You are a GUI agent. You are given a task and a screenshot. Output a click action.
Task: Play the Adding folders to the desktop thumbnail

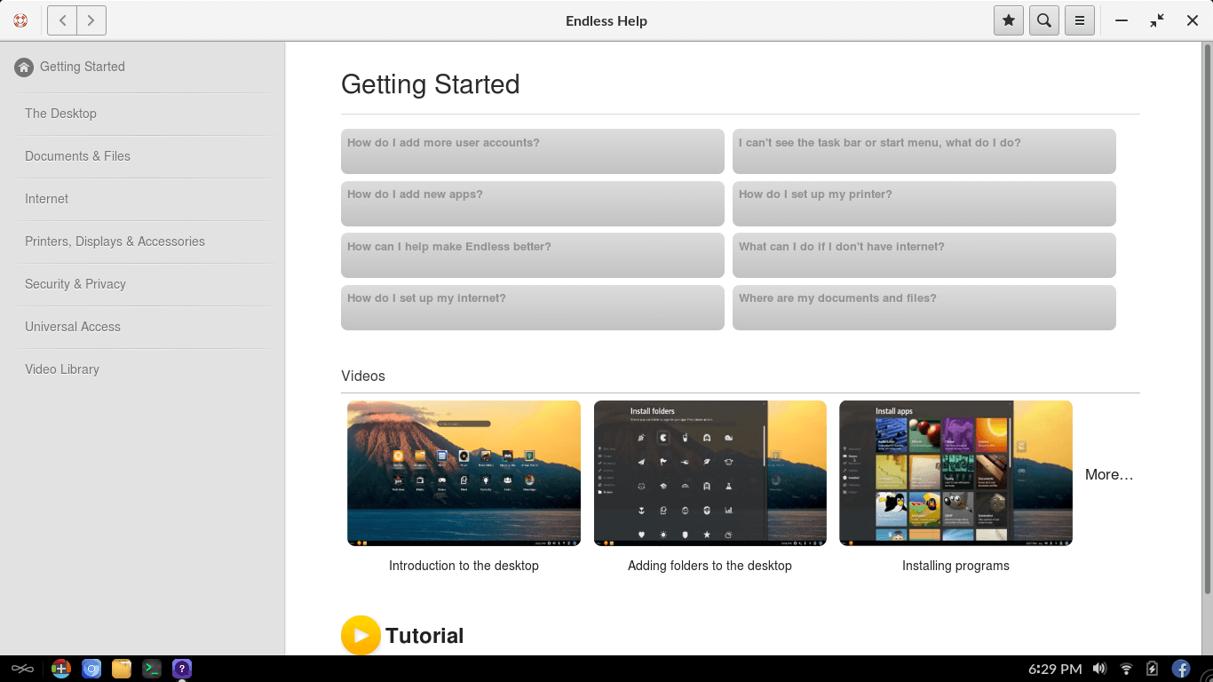710,473
